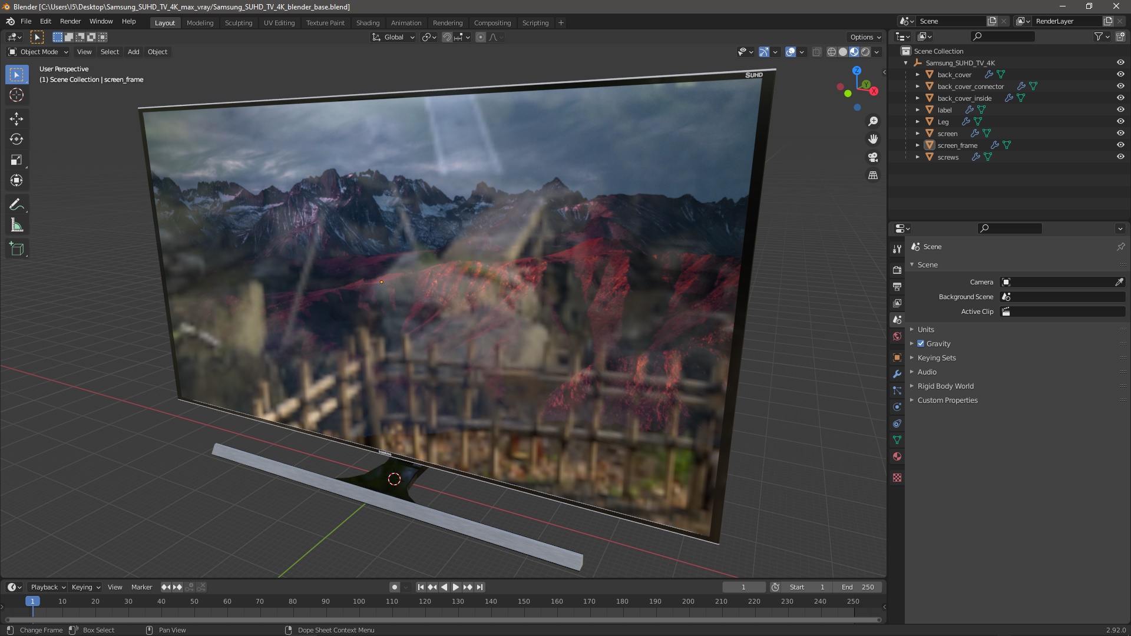Screen dimensions: 1131x636
Task: Click the timeline horizontal scrollbar
Action: point(443,620)
